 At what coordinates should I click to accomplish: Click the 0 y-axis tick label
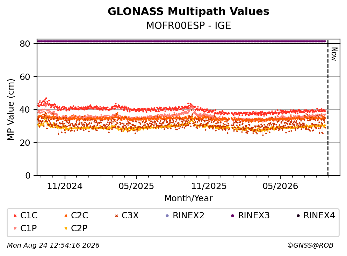pyautogui.click(x=28, y=175)
